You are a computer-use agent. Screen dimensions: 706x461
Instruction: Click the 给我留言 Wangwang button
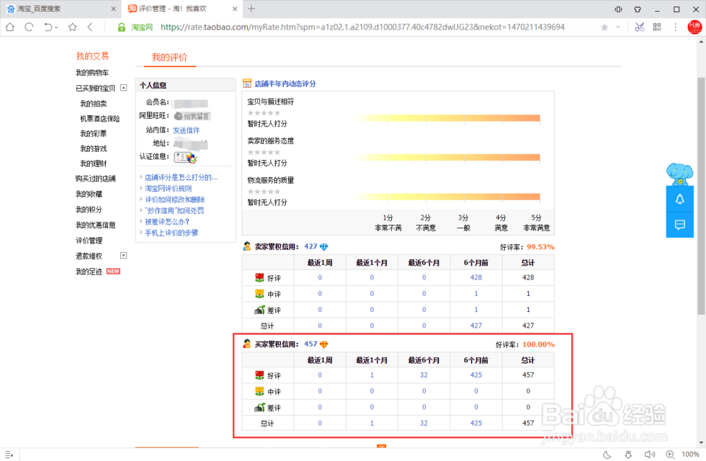(x=192, y=116)
